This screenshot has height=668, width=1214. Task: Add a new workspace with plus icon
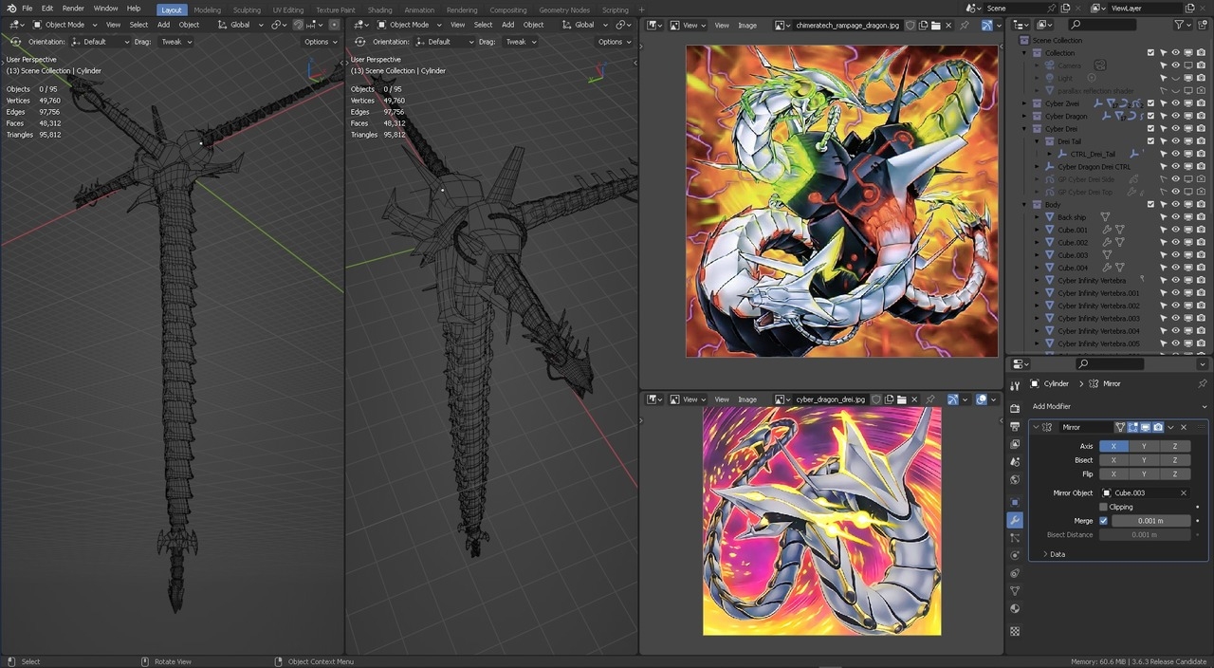[641, 9]
